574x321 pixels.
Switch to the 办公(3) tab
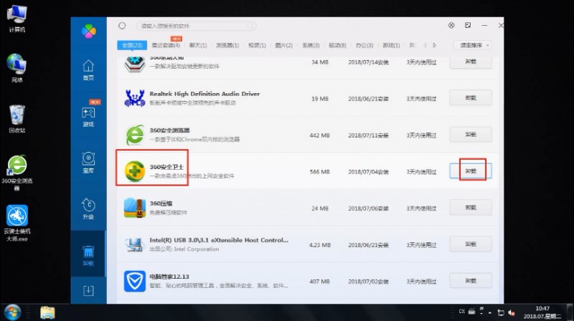tap(364, 45)
